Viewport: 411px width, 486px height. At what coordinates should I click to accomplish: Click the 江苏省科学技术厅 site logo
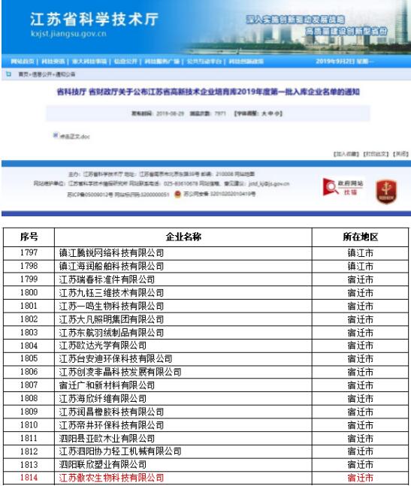tap(94, 20)
